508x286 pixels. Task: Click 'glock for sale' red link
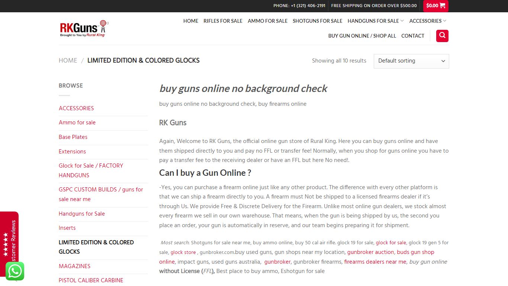point(391,243)
